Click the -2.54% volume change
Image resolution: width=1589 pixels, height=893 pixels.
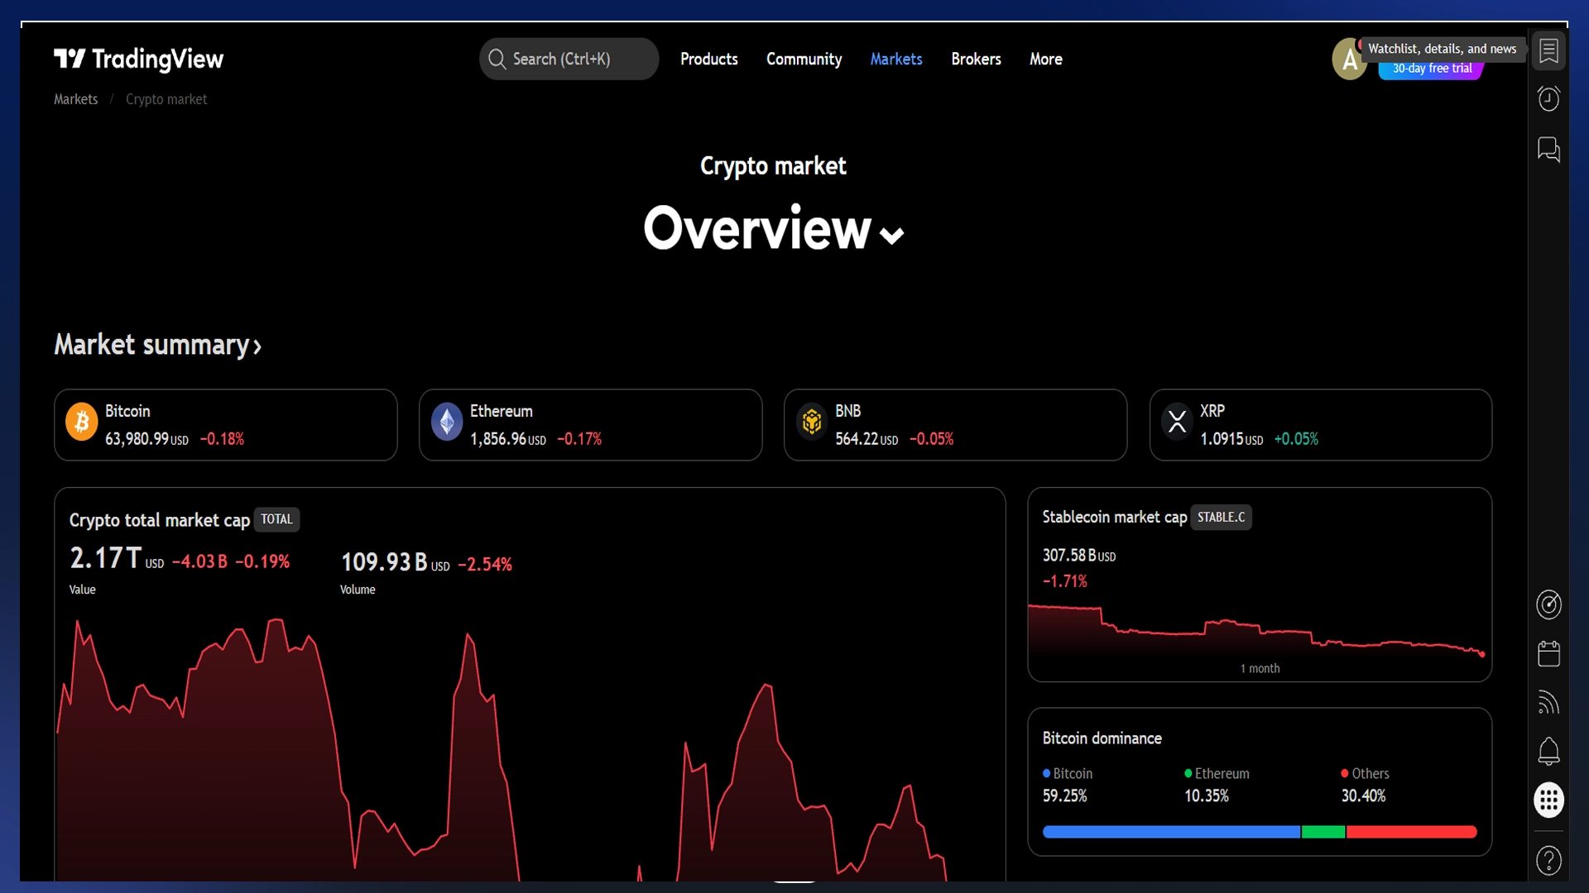(485, 564)
